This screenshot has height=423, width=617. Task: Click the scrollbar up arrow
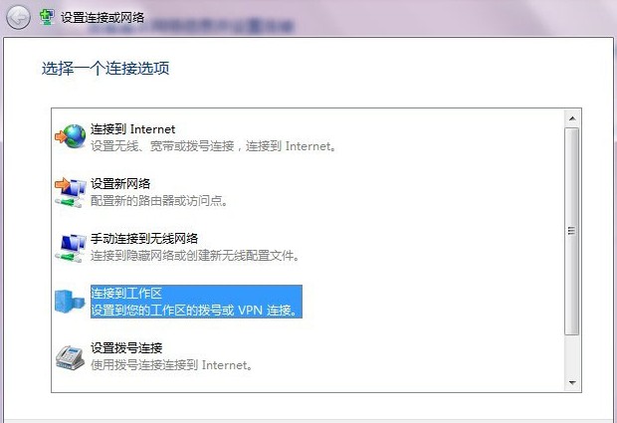point(572,118)
